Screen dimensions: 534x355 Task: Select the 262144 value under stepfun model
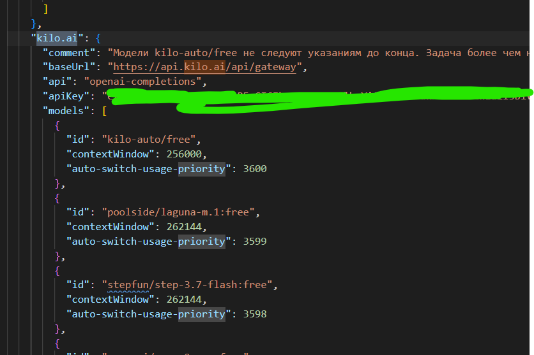point(184,300)
